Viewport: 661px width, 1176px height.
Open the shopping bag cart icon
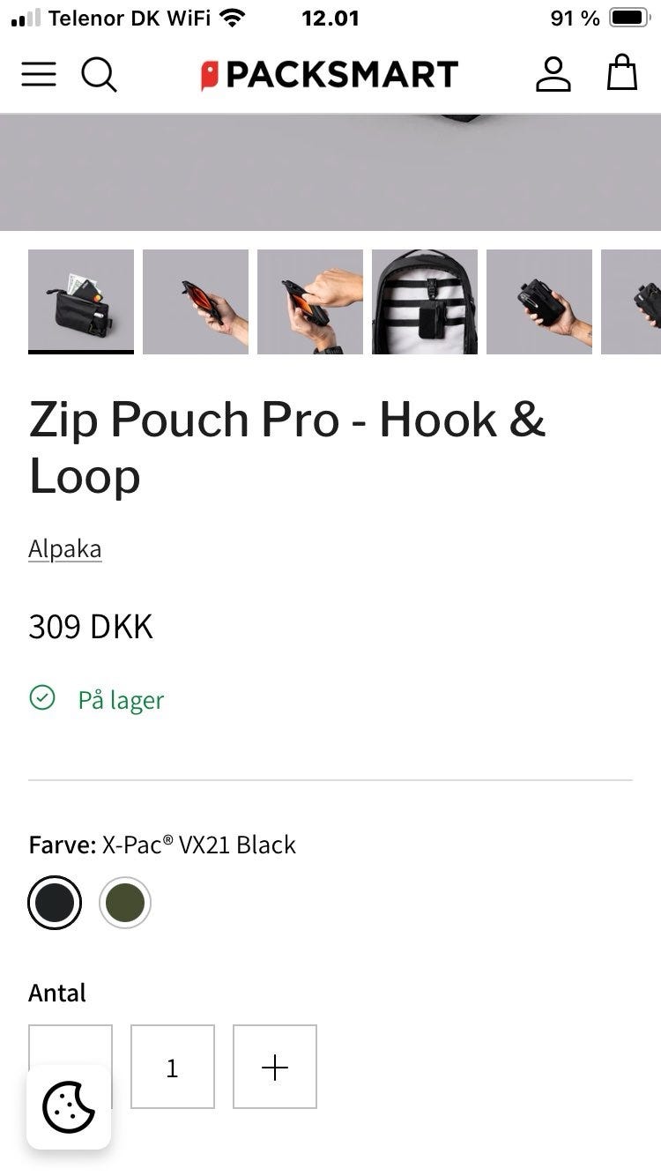click(622, 72)
